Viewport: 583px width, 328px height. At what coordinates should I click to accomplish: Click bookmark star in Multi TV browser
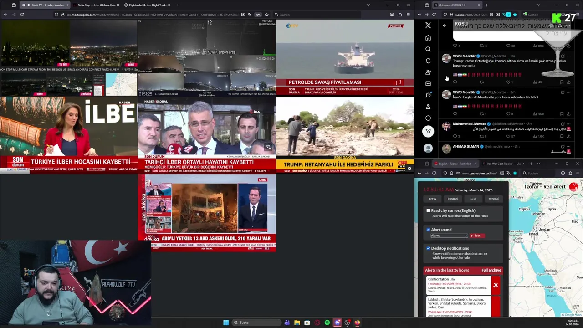pos(266,15)
